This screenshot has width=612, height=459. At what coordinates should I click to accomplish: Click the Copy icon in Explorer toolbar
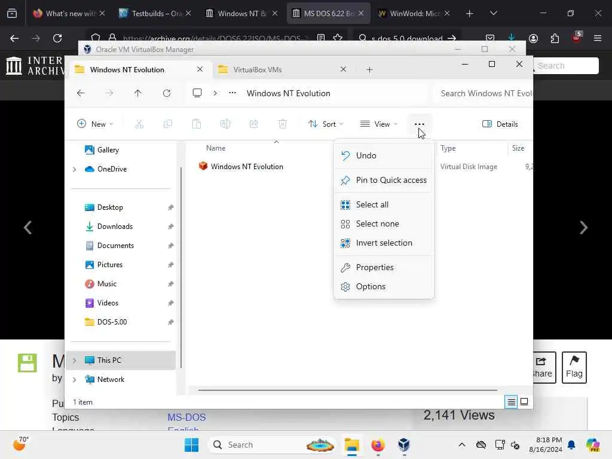tap(168, 124)
